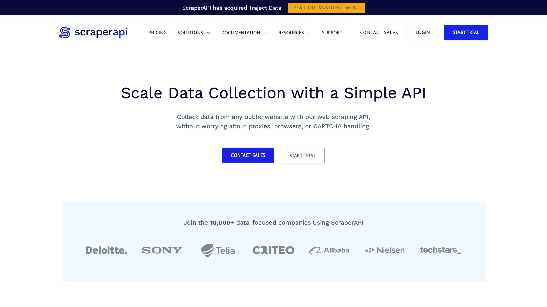The height and width of the screenshot is (307, 547).
Task: Click the Alibaba logo
Action: pyautogui.click(x=329, y=250)
